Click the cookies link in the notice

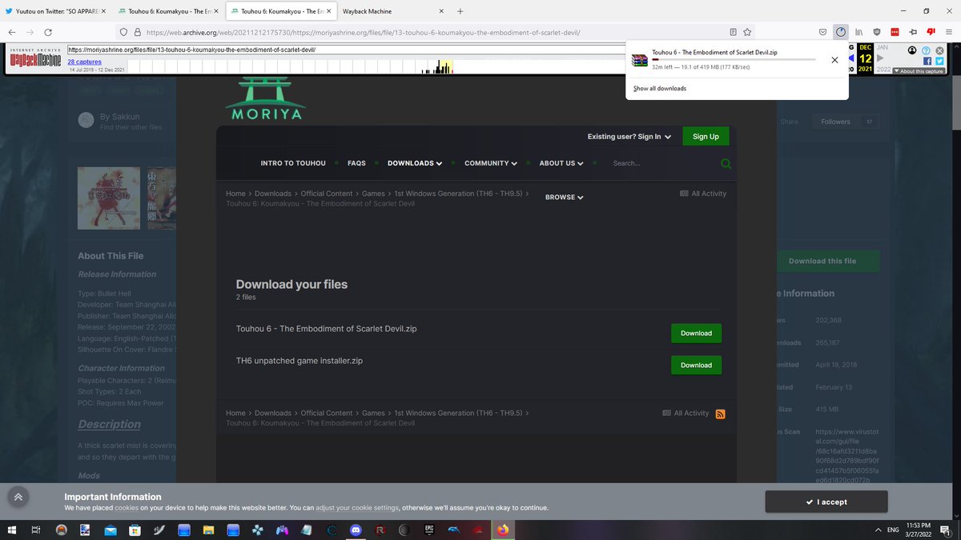coord(127,508)
